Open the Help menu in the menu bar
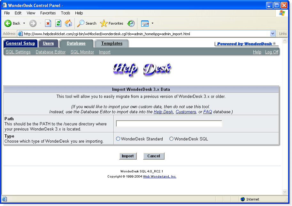Image resolution: width=292 pixels, height=206 pixels. pyautogui.click(x=79, y=13)
